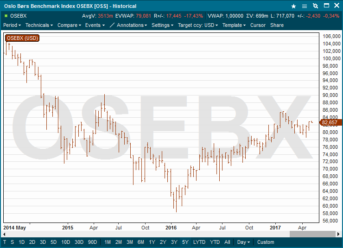Click the ΣV: 699m volume value
This screenshot has width=343, height=248.
(x=257, y=16)
